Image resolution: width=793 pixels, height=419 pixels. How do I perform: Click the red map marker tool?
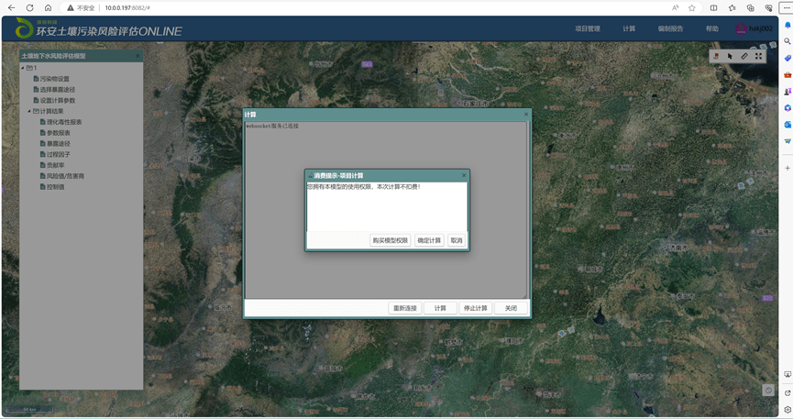716,56
